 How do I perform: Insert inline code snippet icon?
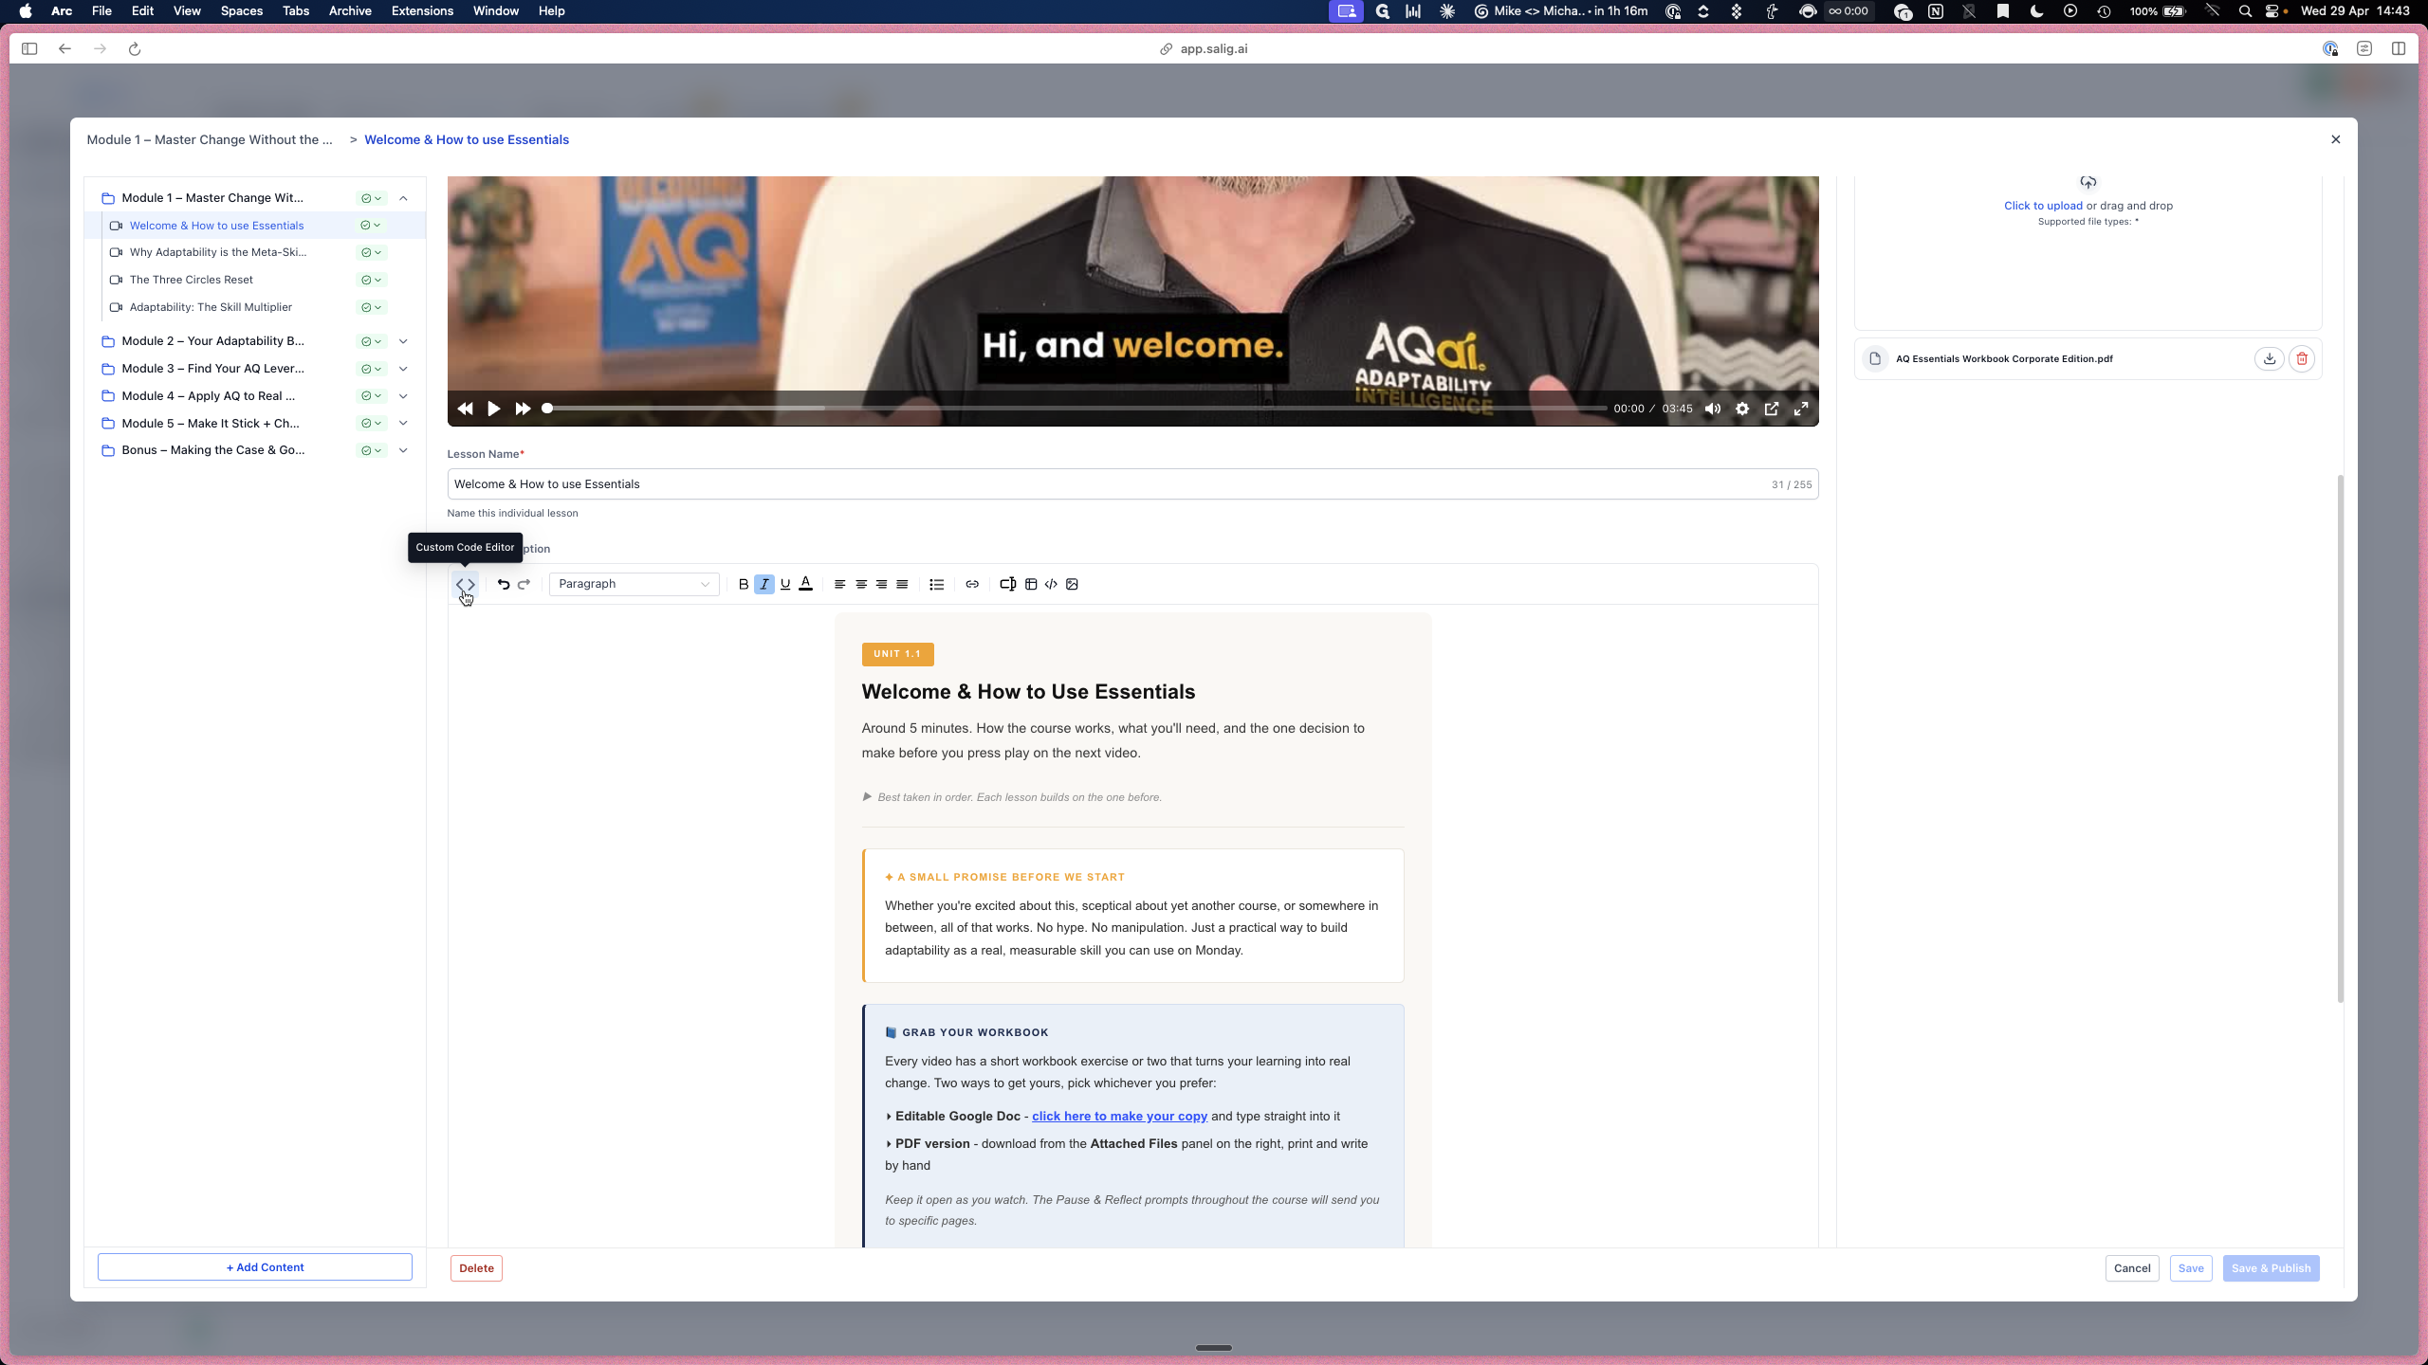tap(1051, 584)
